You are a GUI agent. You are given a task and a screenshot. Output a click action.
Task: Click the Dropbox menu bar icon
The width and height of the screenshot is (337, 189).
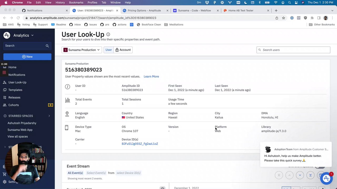pos(207,3)
